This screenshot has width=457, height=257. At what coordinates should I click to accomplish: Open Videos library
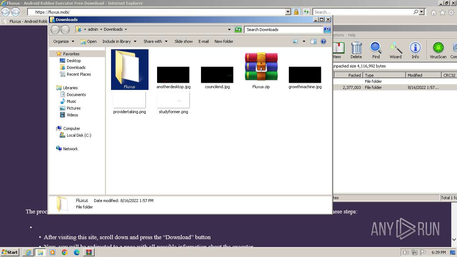[72, 115]
